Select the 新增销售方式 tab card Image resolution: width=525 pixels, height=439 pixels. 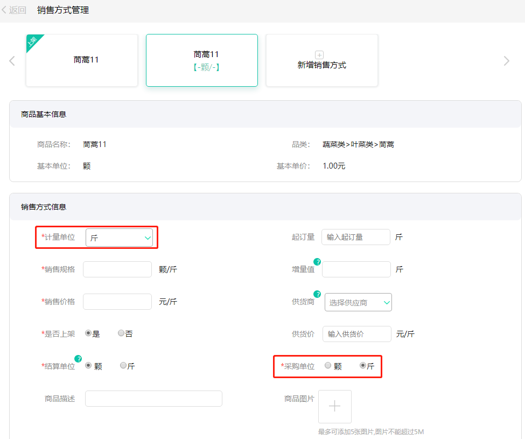point(321,60)
